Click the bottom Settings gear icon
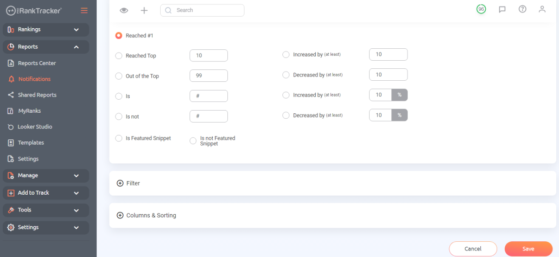559x257 pixels. (11, 227)
